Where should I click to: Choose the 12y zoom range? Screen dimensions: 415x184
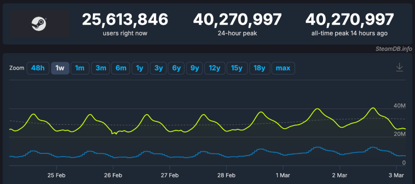tap(214, 68)
